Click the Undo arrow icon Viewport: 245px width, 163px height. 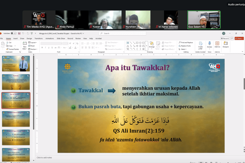[23, 33]
